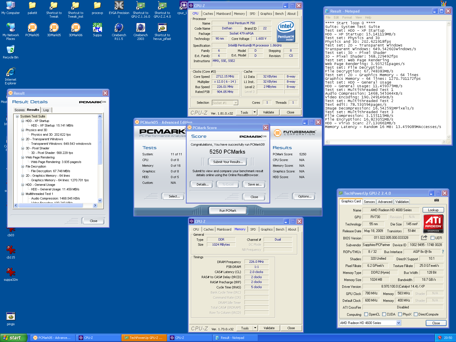Switch to Caches tab in top CPU-Z
Viewport: 456px width, 342px height.
(x=208, y=14)
